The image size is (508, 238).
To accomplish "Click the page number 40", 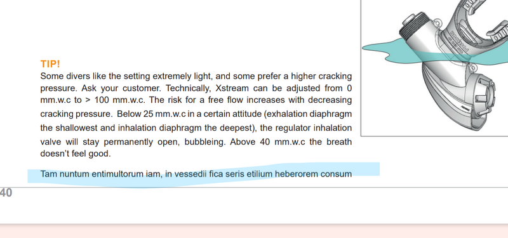I will point(6,193).
